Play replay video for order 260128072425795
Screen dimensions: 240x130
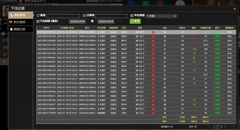[153, 32]
